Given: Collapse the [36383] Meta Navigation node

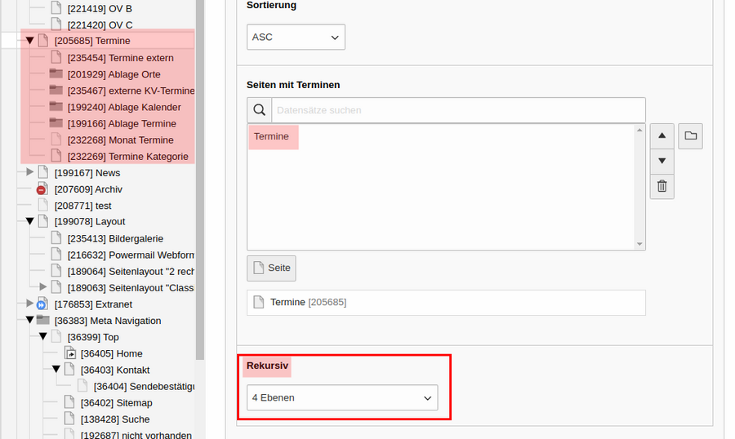Looking at the screenshot, I should pyautogui.click(x=29, y=320).
